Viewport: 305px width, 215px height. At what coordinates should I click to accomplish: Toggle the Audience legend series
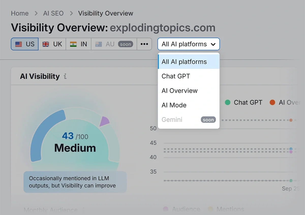point(186,209)
